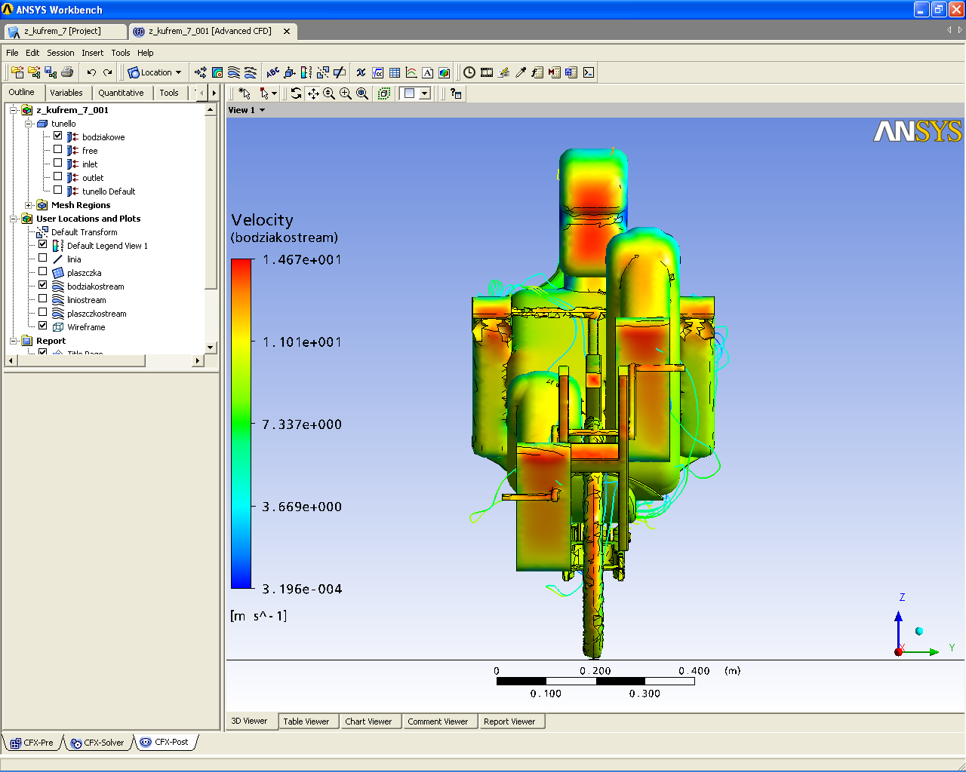Click the Animation film strip icon
The width and height of the screenshot is (966, 772).
487,72
